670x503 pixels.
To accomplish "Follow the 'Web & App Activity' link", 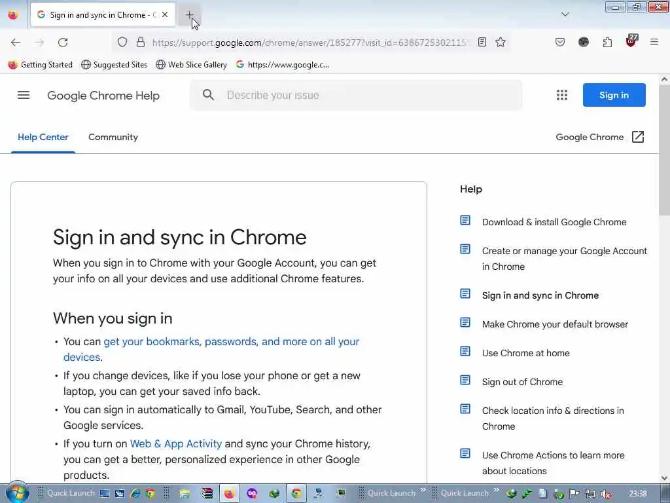I will (x=176, y=443).
